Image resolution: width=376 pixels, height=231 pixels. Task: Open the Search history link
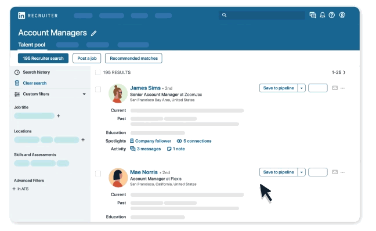click(37, 72)
